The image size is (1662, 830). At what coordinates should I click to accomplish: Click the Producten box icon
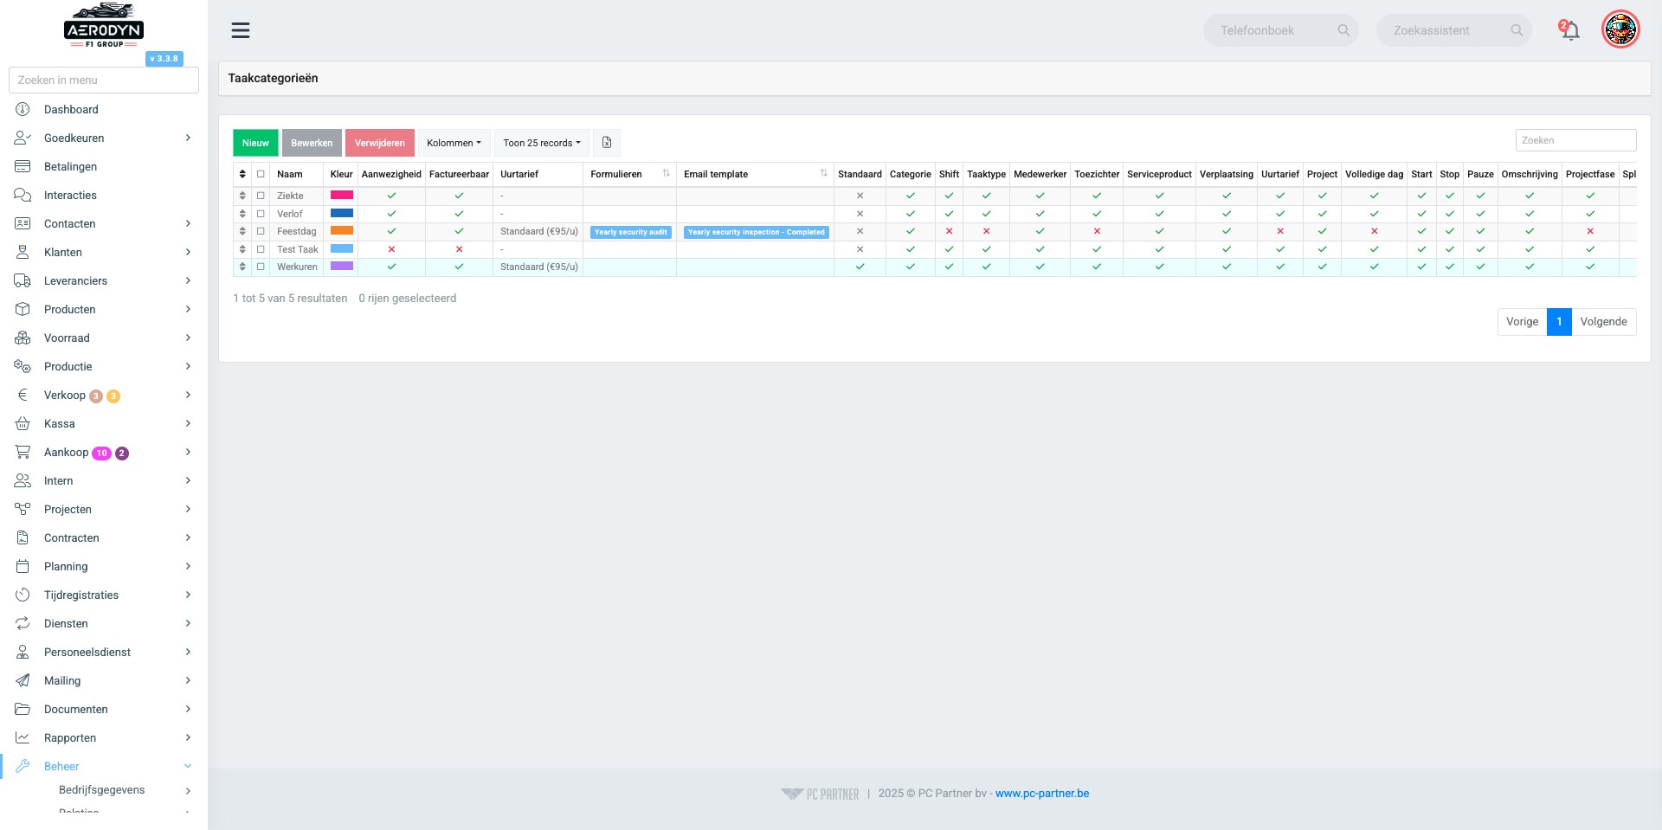coord(23,309)
